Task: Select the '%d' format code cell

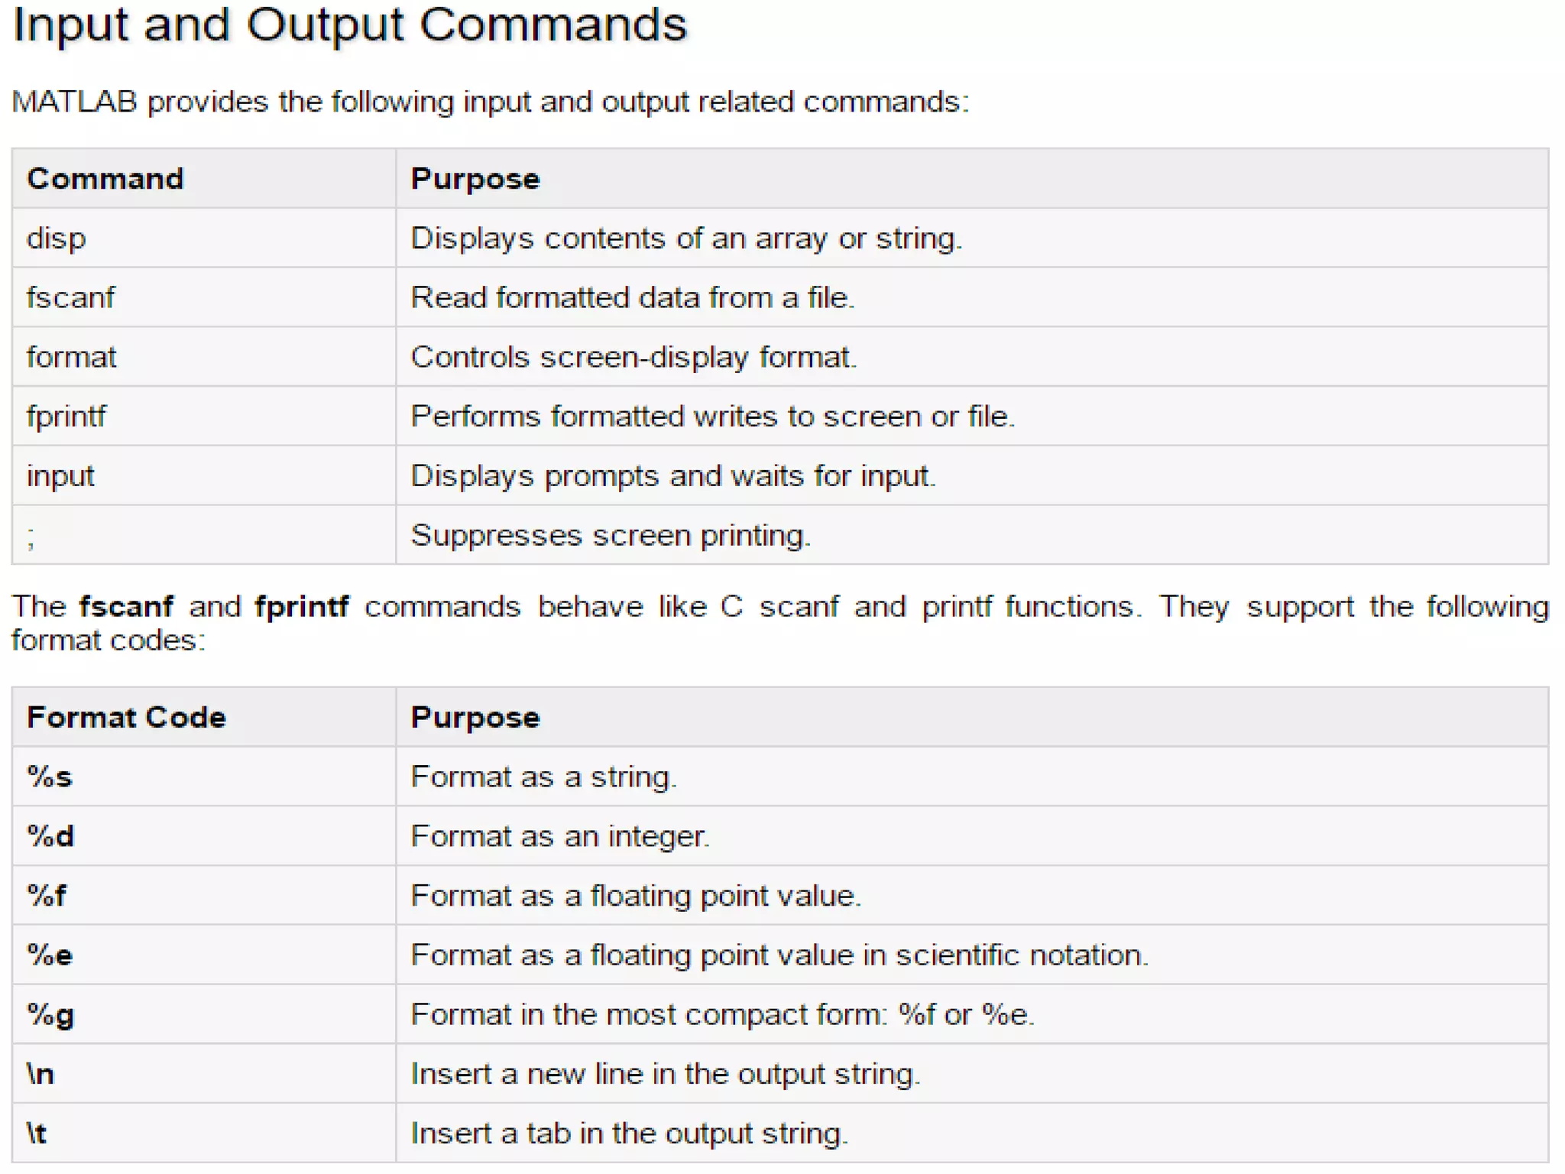Action: (x=204, y=836)
